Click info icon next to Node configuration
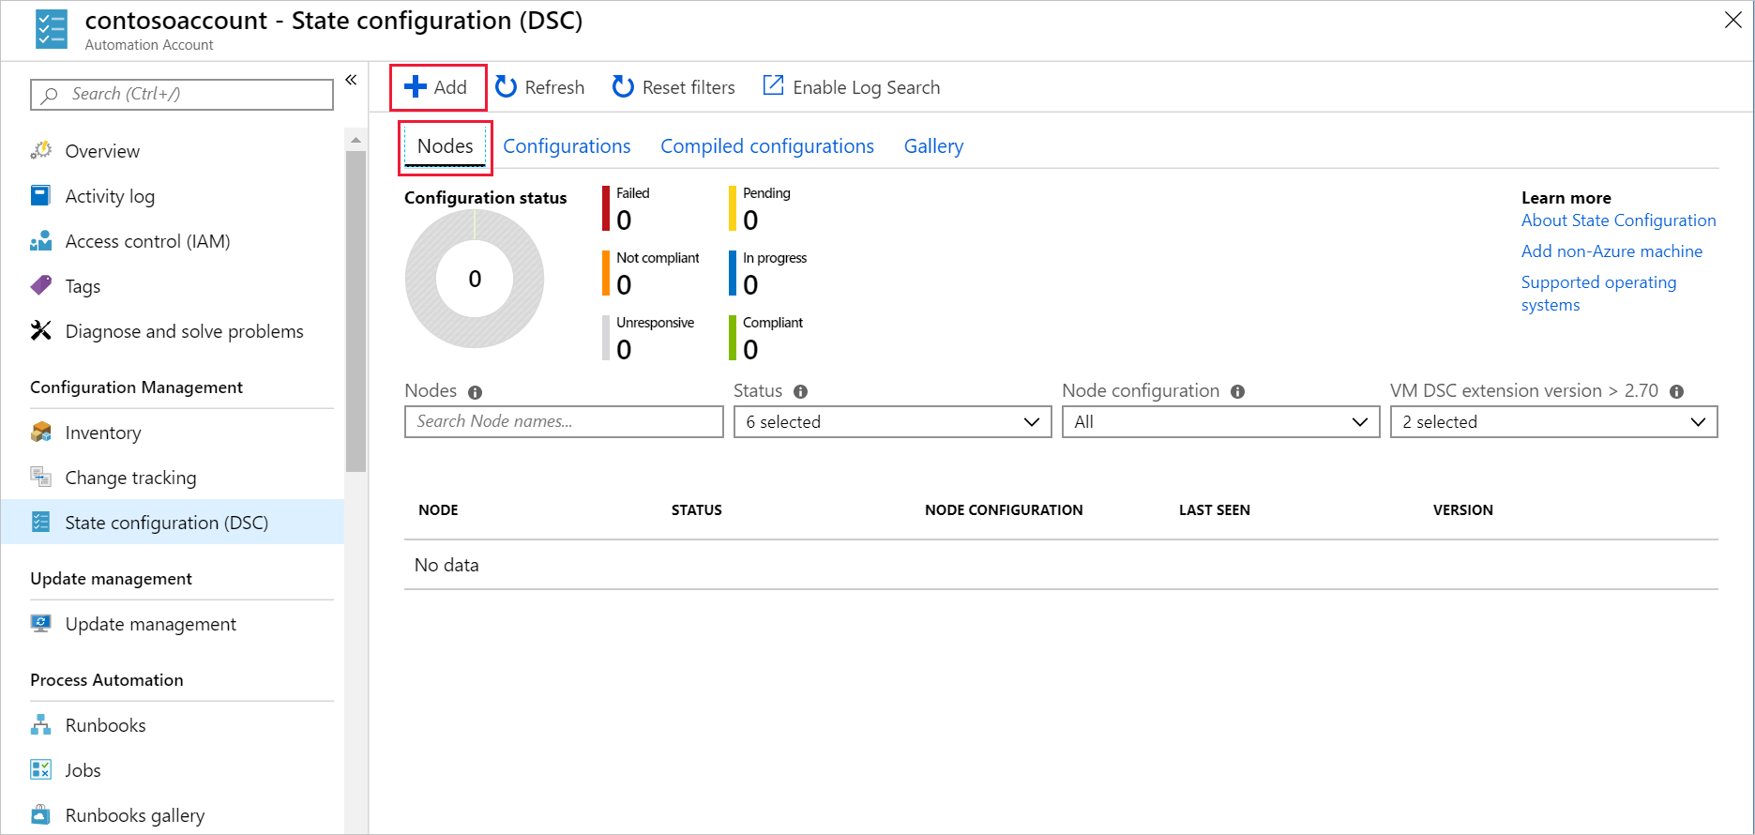The width and height of the screenshot is (1755, 835). pyautogui.click(x=1238, y=391)
